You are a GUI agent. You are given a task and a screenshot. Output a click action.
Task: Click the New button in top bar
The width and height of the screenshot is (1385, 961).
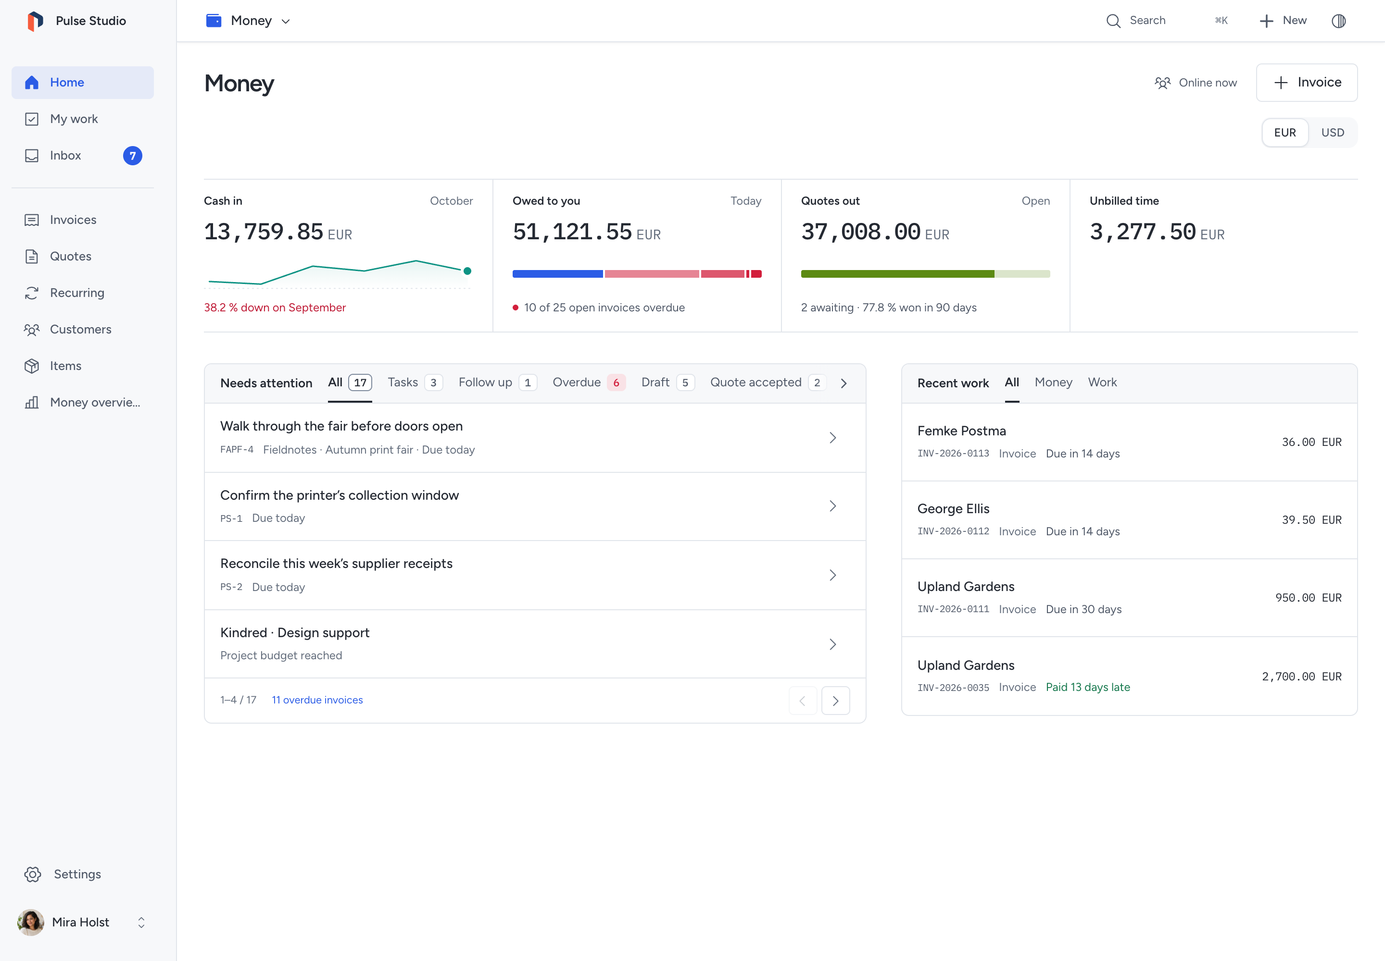1283,21
